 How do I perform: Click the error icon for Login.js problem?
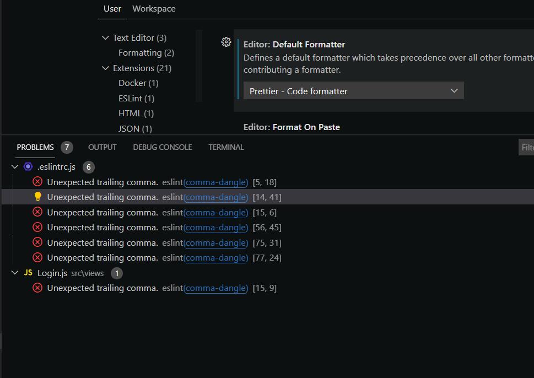(x=37, y=288)
